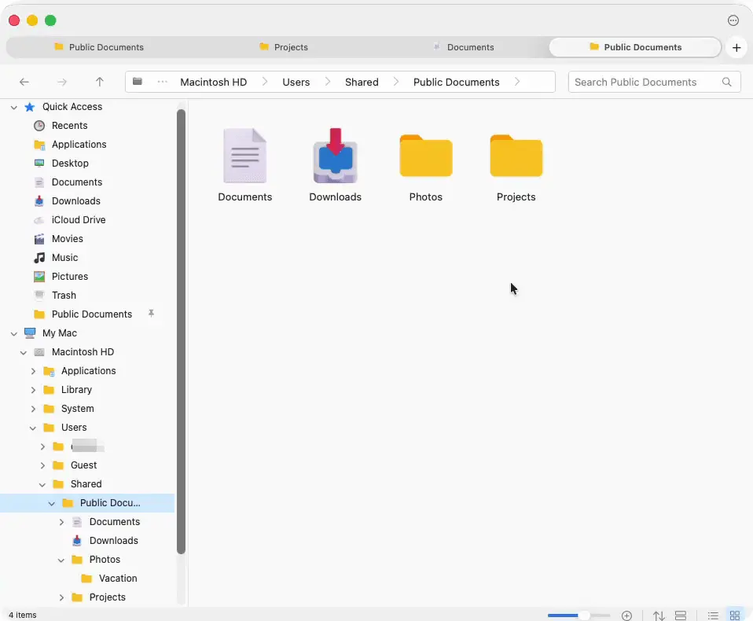Open a new tab with plus button
The image size is (753, 621).
tap(736, 47)
